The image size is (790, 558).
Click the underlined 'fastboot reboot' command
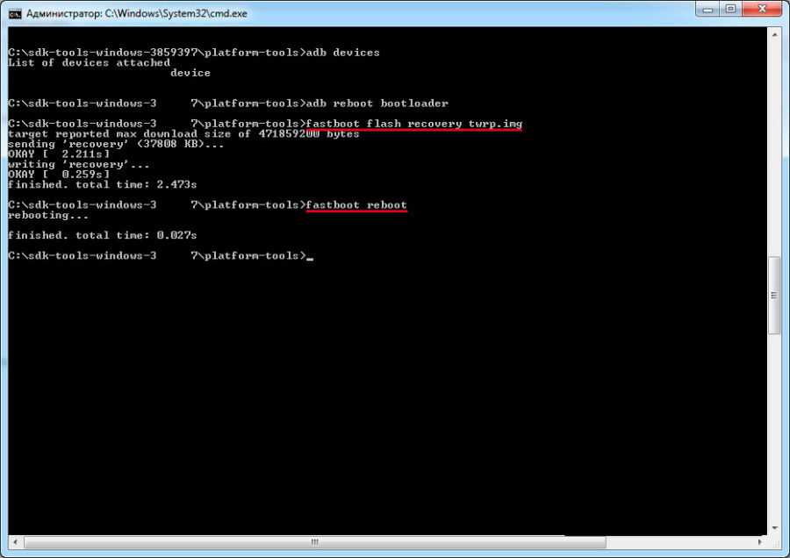(x=357, y=205)
